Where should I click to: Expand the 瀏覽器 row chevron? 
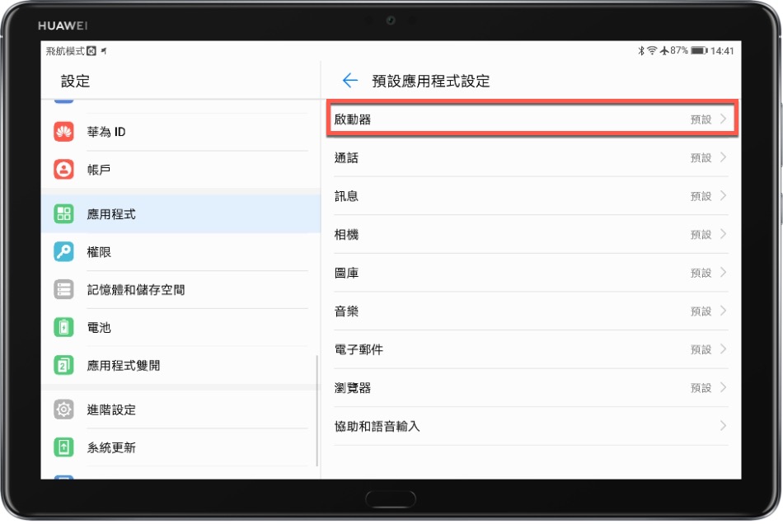coord(723,388)
